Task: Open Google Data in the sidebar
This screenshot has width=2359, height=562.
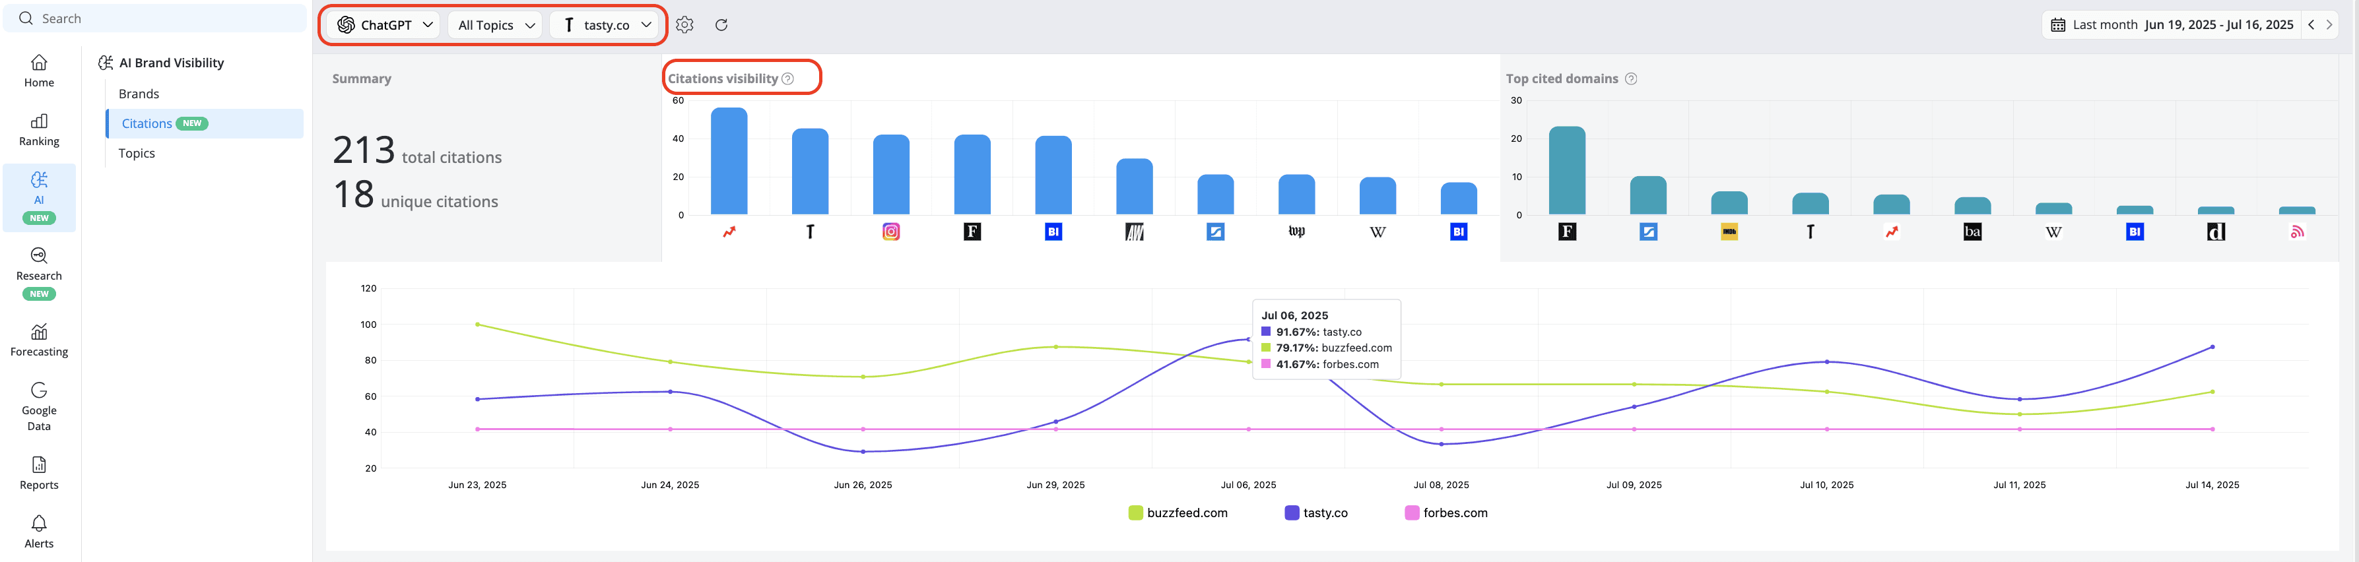Action: pos(38,406)
